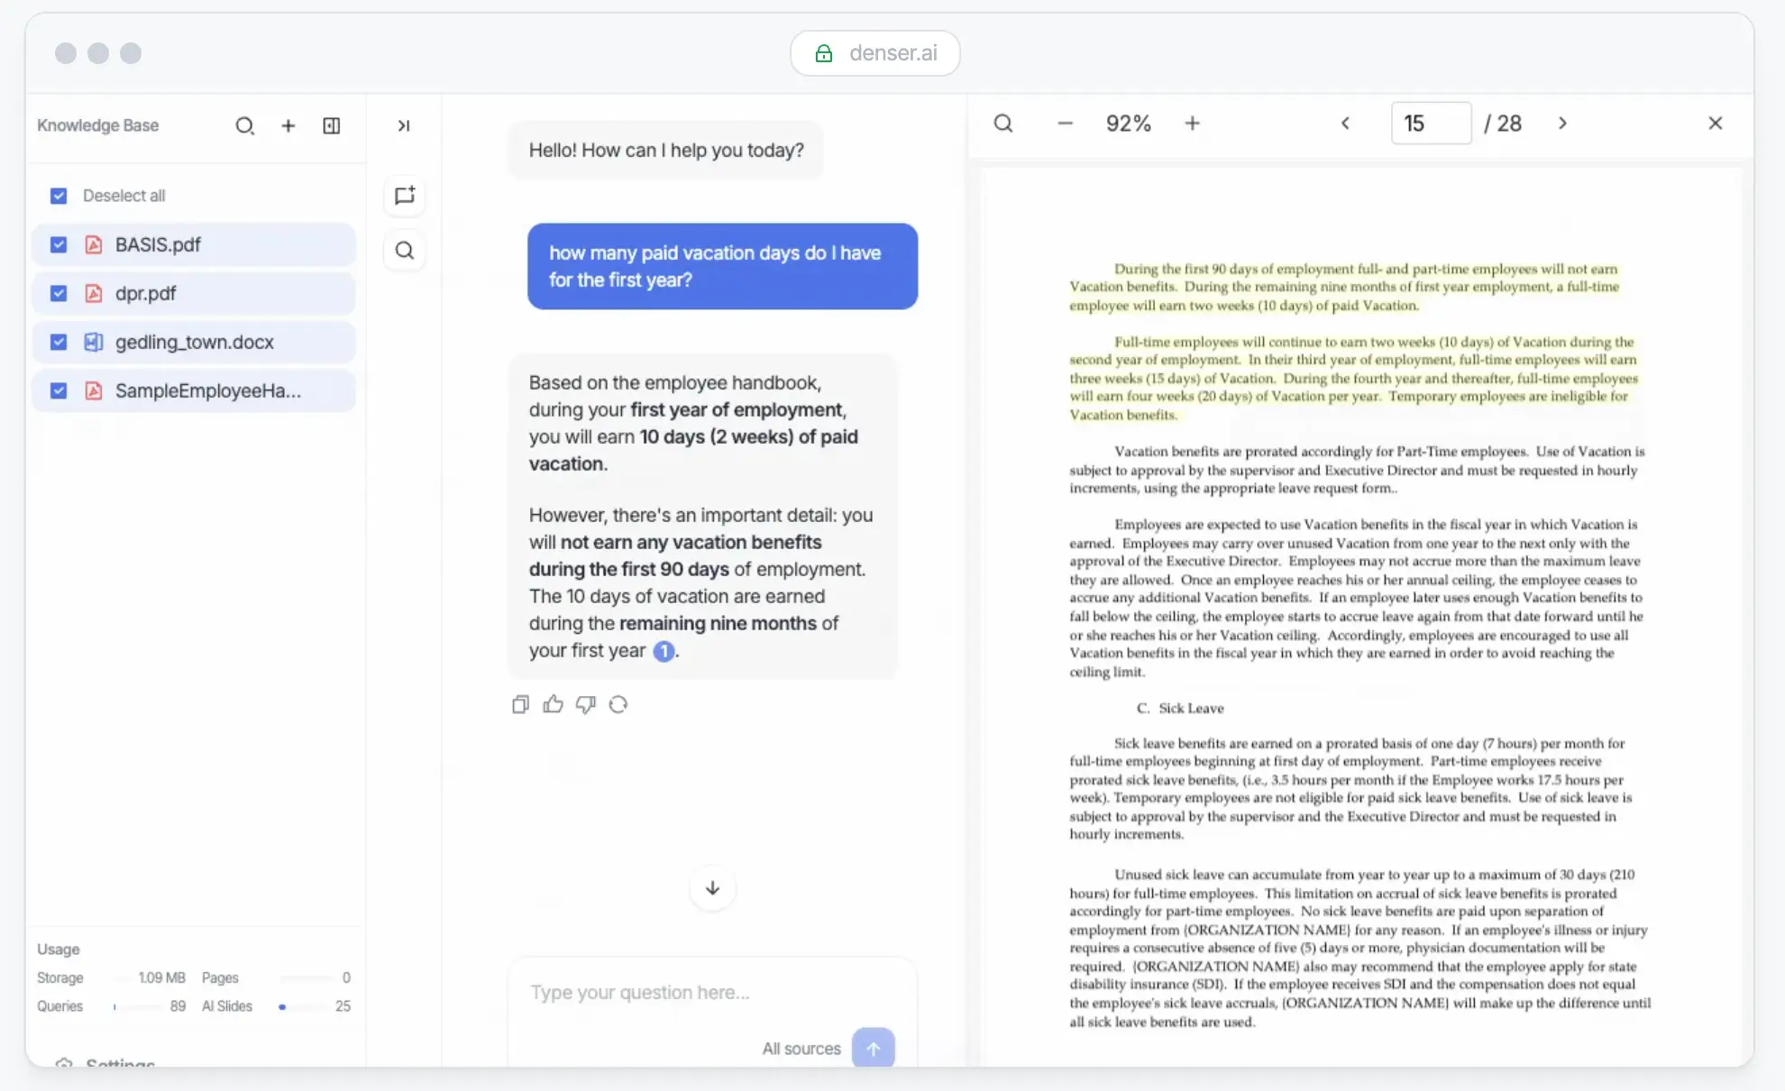Viewport: 1785px width, 1091px height.
Task: Start a new chat conversation
Action: click(x=405, y=196)
